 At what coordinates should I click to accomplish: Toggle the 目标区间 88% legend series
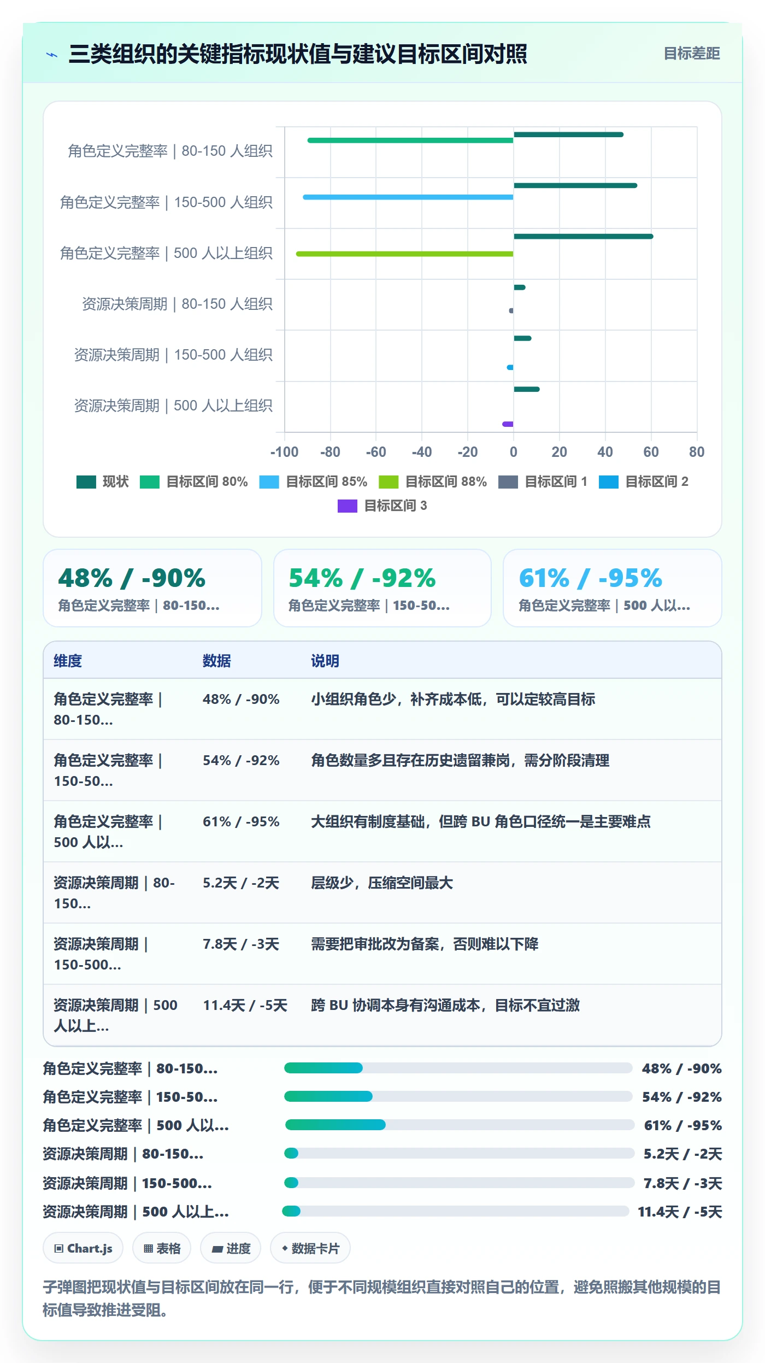point(433,481)
